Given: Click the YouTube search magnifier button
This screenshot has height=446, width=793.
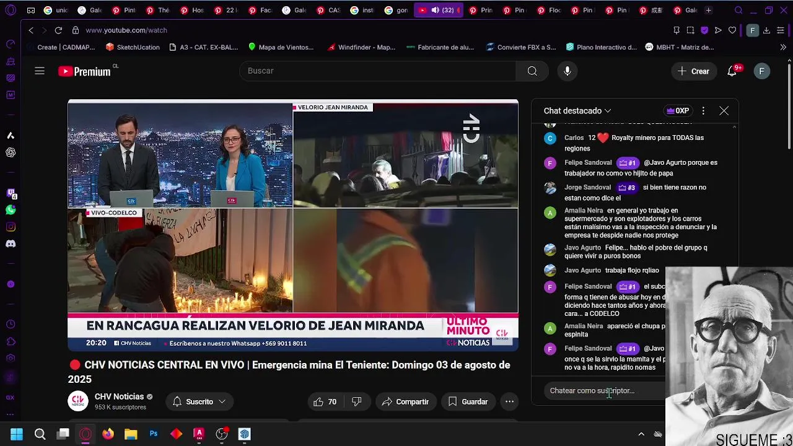Looking at the screenshot, I should (x=532, y=71).
